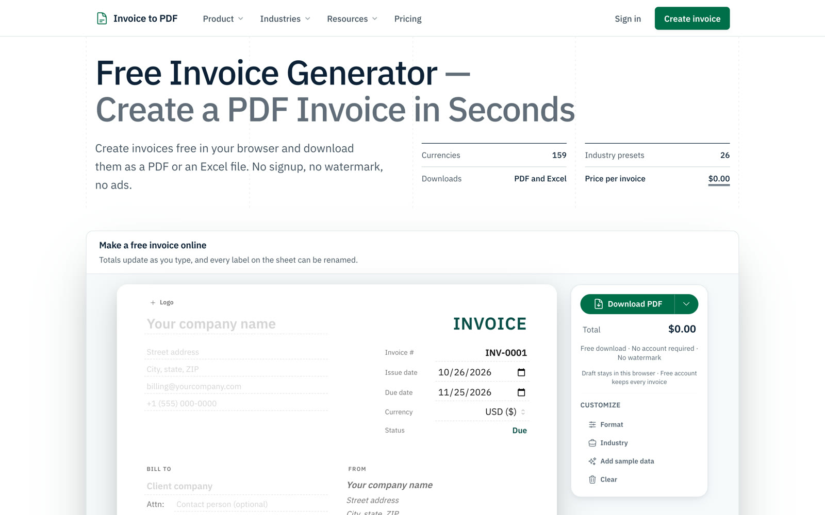This screenshot has width=825, height=515.
Task: Open Format customization
Action: pos(606,424)
